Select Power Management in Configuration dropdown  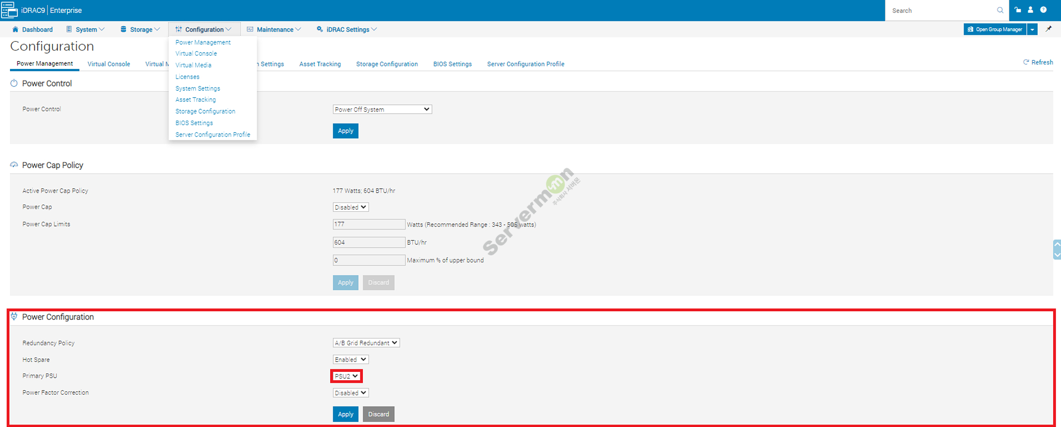pos(203,42)
